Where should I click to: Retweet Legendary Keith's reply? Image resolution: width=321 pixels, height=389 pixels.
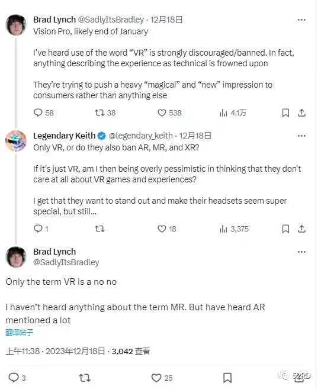pyautogui.click(x=99, y=229)
